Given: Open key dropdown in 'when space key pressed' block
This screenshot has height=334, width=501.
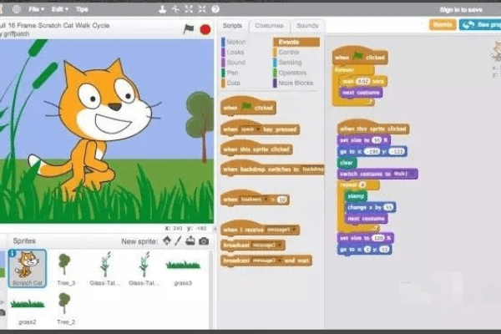Looking at the screenshot, I should point(250,129).
